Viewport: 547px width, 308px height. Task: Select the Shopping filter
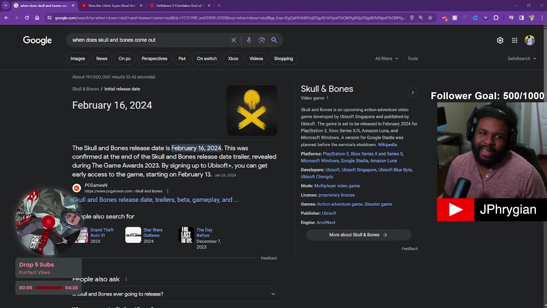pyautogui.click(x=283, y=59)
